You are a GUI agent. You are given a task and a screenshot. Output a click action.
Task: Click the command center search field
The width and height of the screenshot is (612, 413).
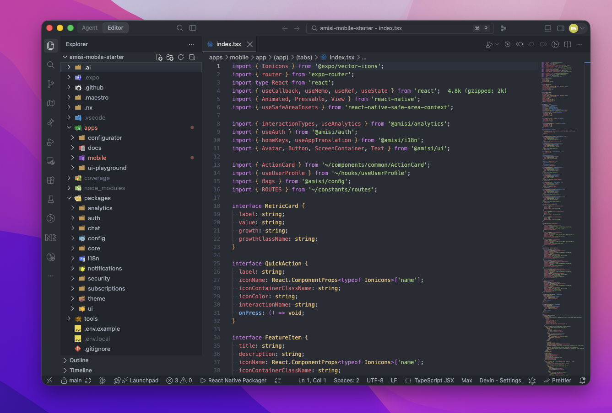400,28
